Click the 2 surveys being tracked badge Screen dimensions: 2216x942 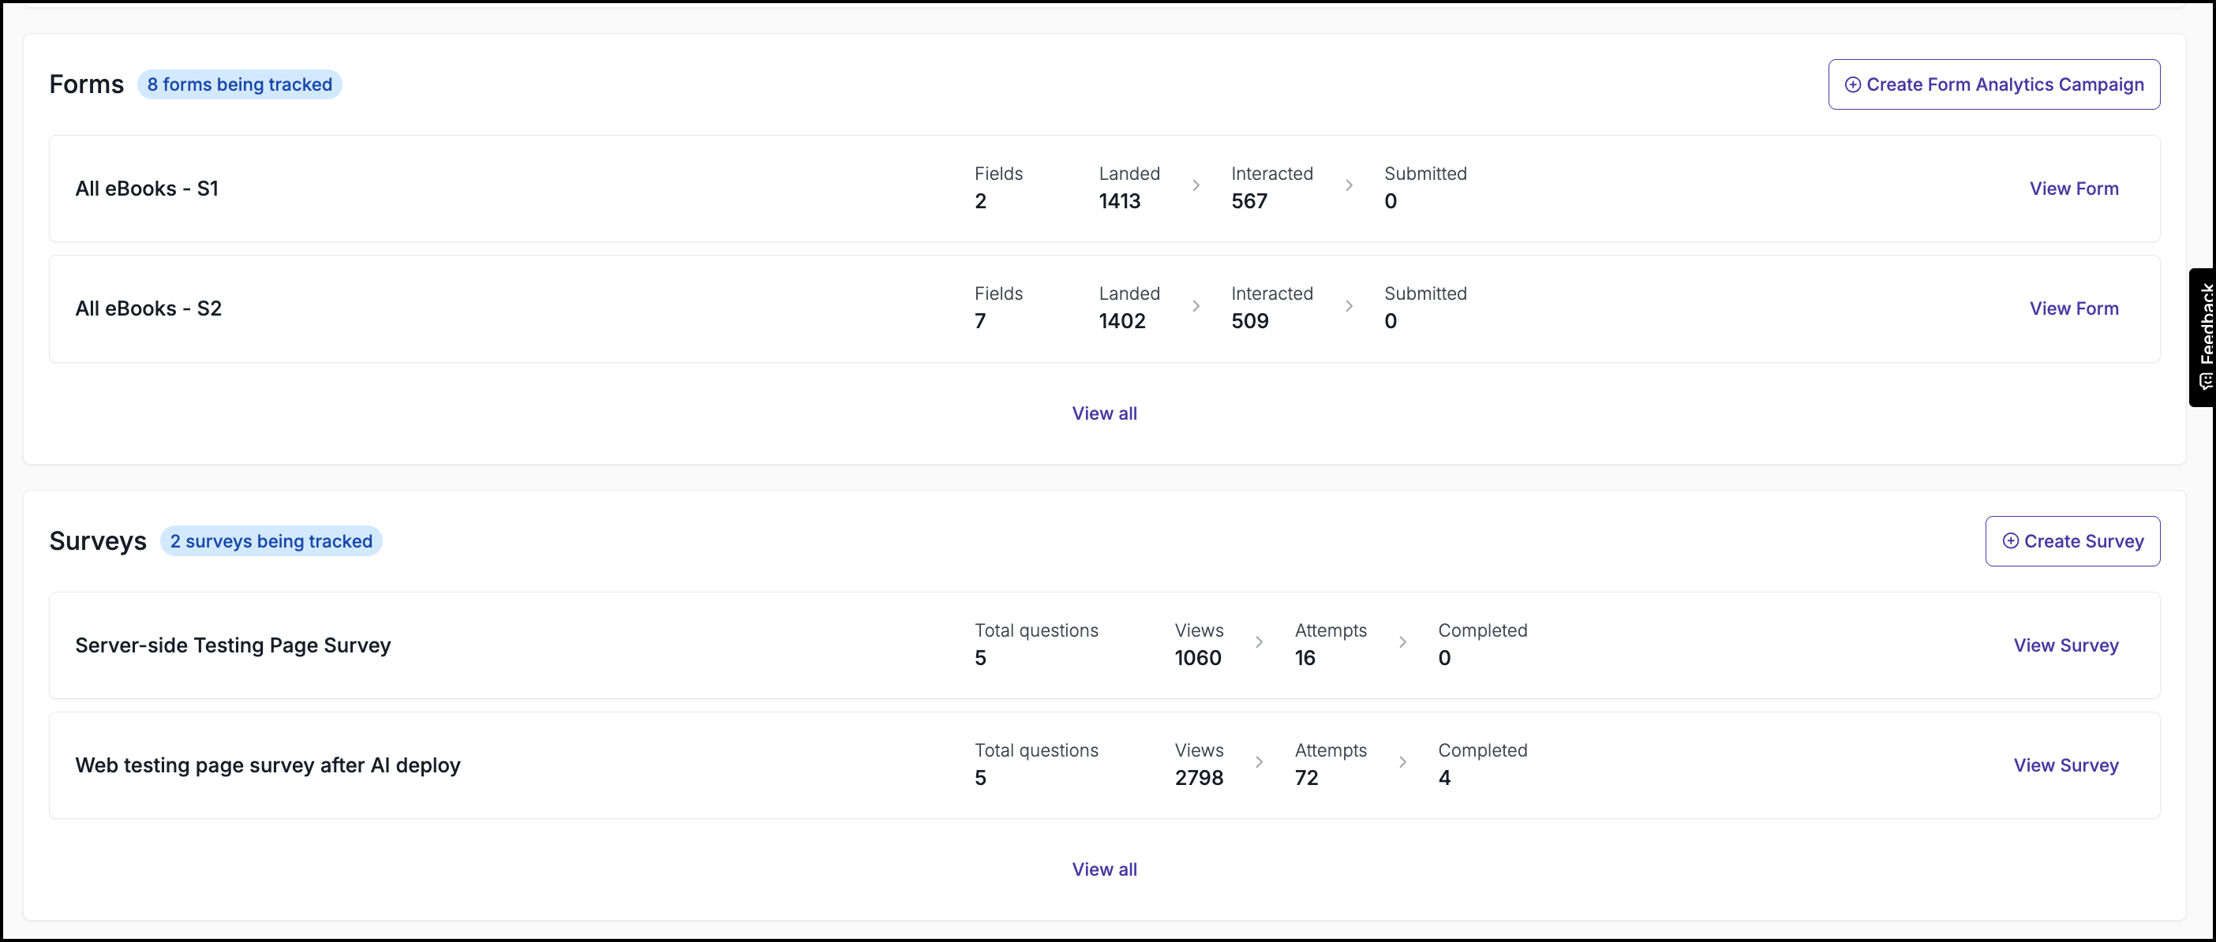tap(271, 541)
